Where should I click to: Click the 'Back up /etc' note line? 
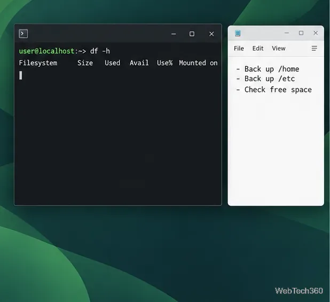[x=265, y=79]
